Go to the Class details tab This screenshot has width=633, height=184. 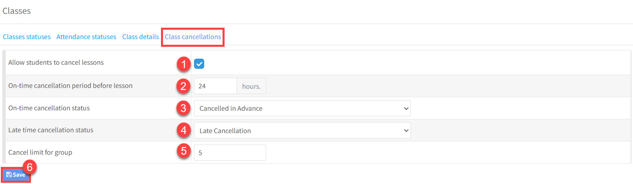tap(141, 37)
